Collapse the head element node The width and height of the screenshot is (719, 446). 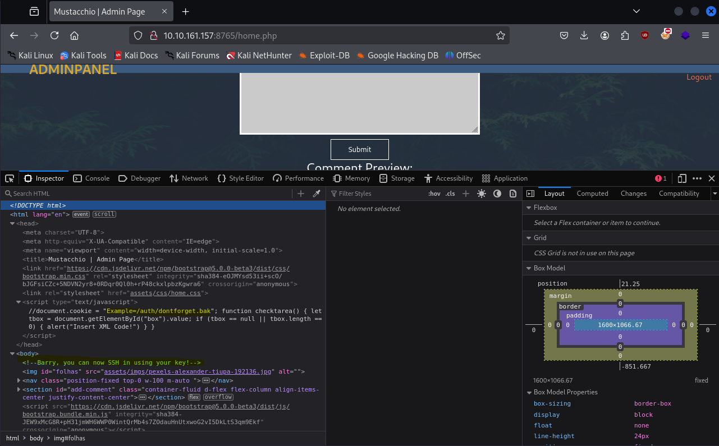click(12, 223)
